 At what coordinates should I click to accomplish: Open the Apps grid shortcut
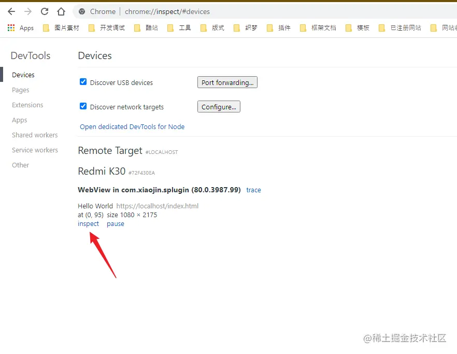(20, 27)
